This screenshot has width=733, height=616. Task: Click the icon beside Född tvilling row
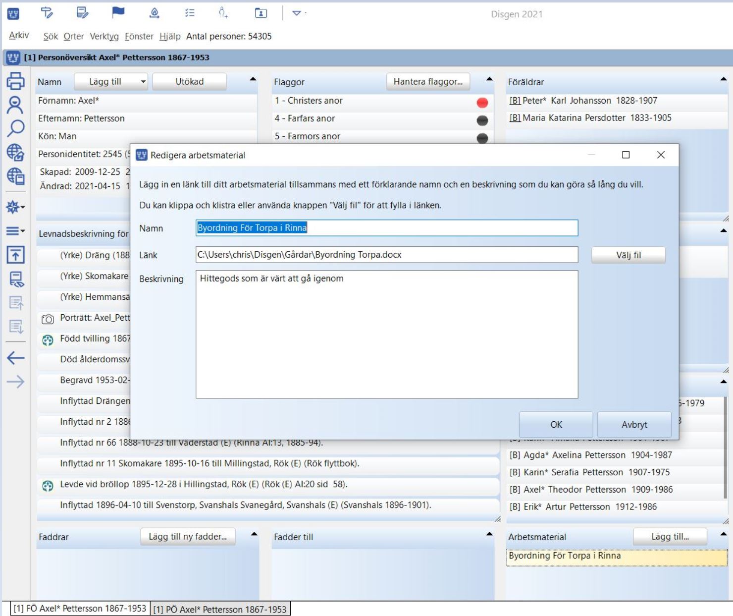(48, 340)
